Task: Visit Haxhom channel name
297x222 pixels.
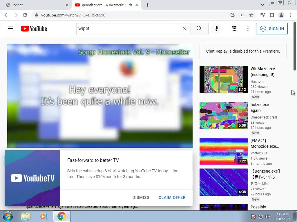Action: (x=257, y=81)
